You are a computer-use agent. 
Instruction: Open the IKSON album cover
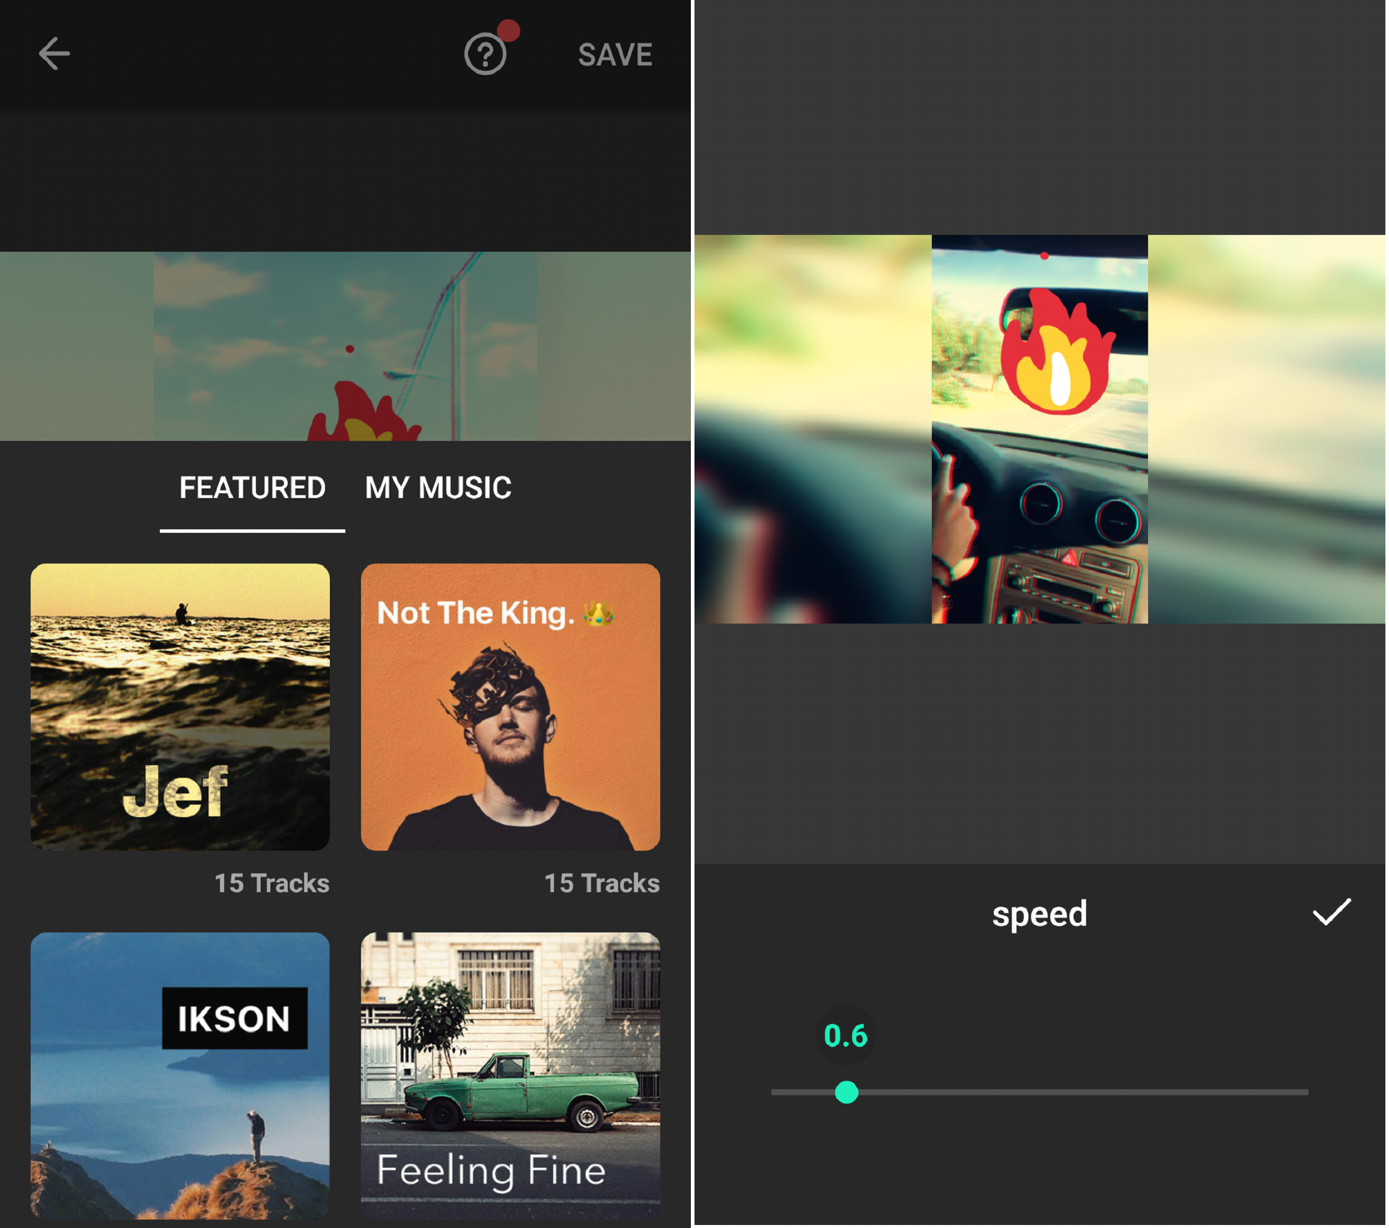[x=180, y=1075]
